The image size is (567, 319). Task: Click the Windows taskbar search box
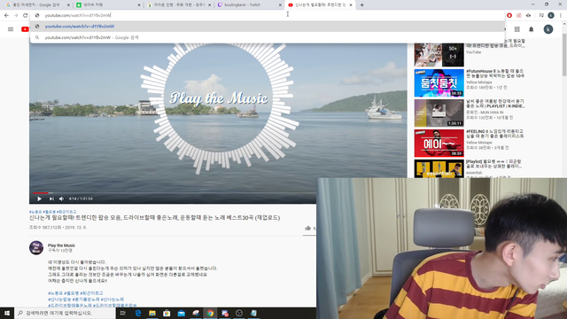tap(65, 313)
